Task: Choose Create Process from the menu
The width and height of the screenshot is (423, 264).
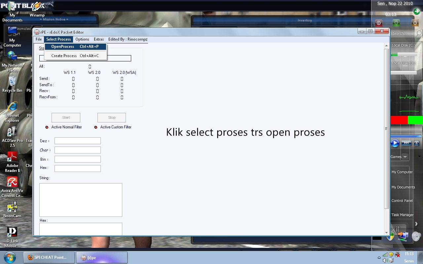Action: [64, 55]
